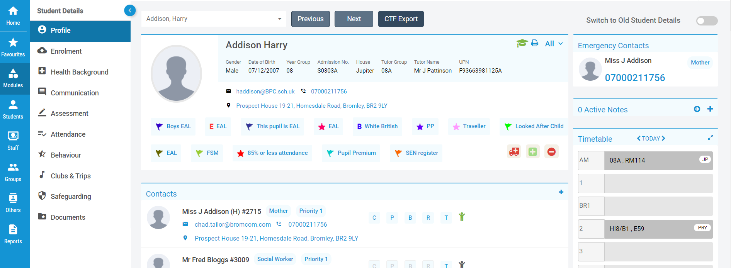Toggle Switch to Old Student Details
The height and width of the screenshot is (268, 731).
[x=707, y=21]
